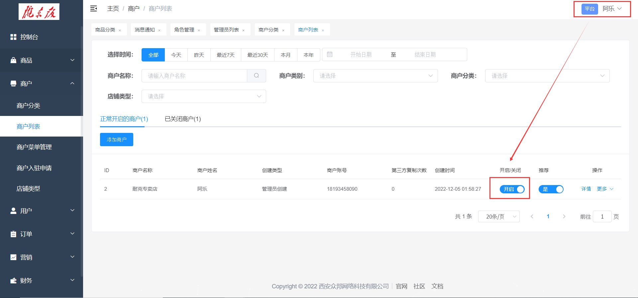638x298 pixels.
Task: Select 本月 time filter
Action: pos(286,55)
